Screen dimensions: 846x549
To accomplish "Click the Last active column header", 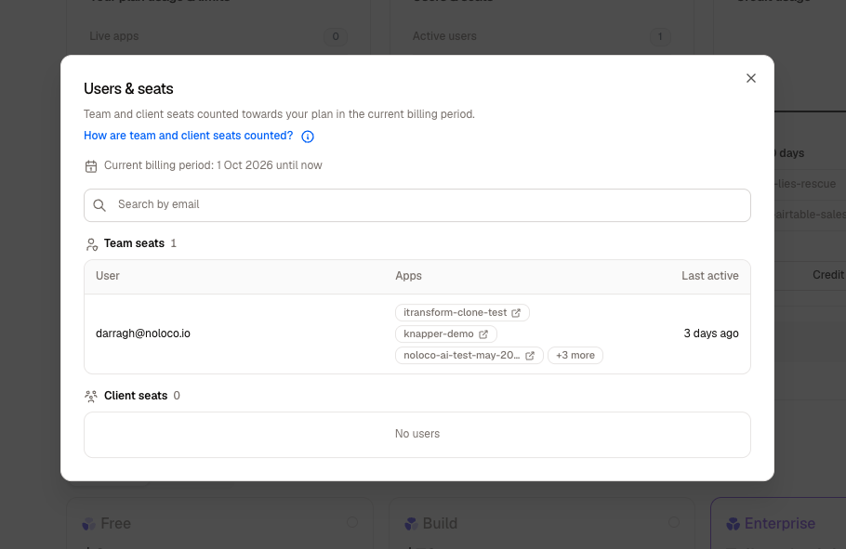I will coord(709,276).
